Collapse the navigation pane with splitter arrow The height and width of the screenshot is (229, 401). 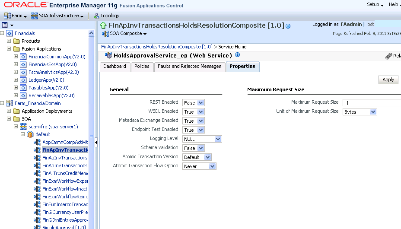pyautogui.click(x=96, y=142)
